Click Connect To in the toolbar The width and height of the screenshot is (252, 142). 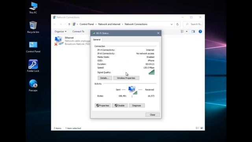click(78, 32)
